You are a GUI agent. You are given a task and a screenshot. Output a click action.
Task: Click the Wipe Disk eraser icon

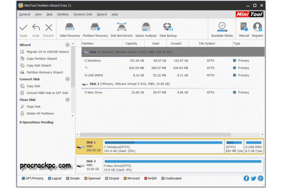(x=22, y=107)
